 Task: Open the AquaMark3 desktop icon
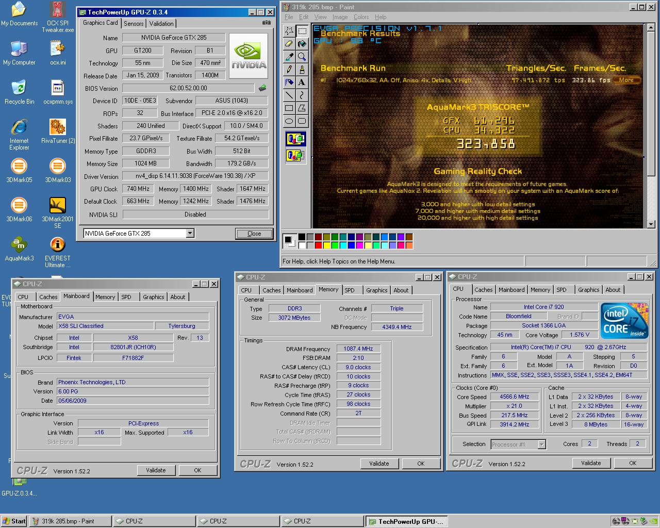click(19, 249)
